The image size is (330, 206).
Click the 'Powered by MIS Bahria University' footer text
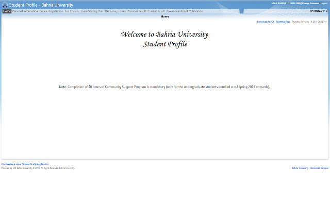(38, 168)
